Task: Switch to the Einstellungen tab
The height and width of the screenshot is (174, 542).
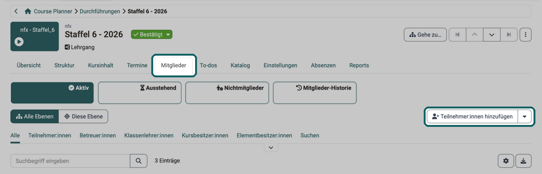Action: pos(280,66)
